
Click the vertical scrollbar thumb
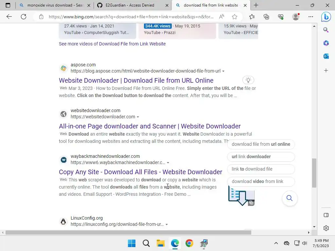[314, 173]
